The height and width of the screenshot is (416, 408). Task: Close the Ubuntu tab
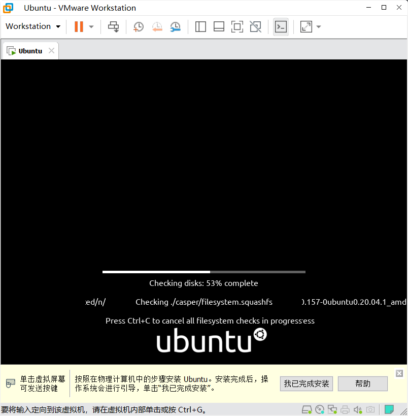tap(51, 50)
